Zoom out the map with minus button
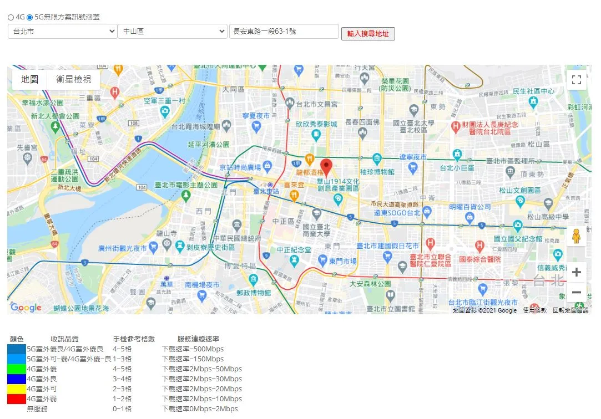The width and height of the screenshot is (601, 419). [x=577, y=292]
